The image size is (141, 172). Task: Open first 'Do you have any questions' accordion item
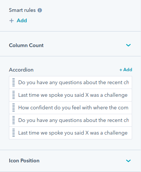tap(70, 82)
